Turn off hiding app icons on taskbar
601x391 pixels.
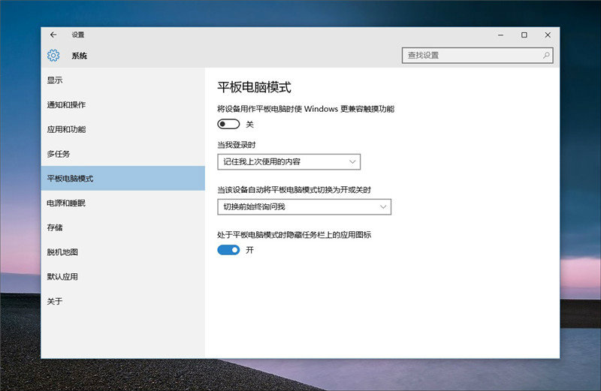coord(228,250)
